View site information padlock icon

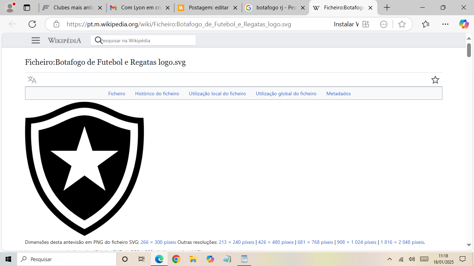pos(56,24)
